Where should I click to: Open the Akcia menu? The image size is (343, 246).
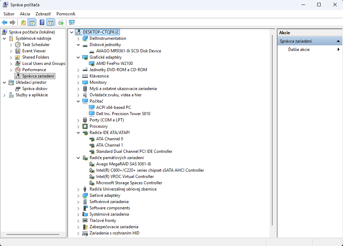click(25, 14)
